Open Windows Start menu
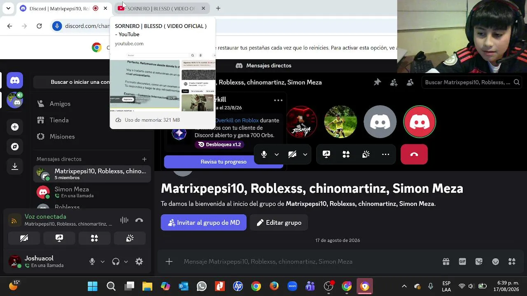Screen dimensions: 527x296 tap(93, 286)
